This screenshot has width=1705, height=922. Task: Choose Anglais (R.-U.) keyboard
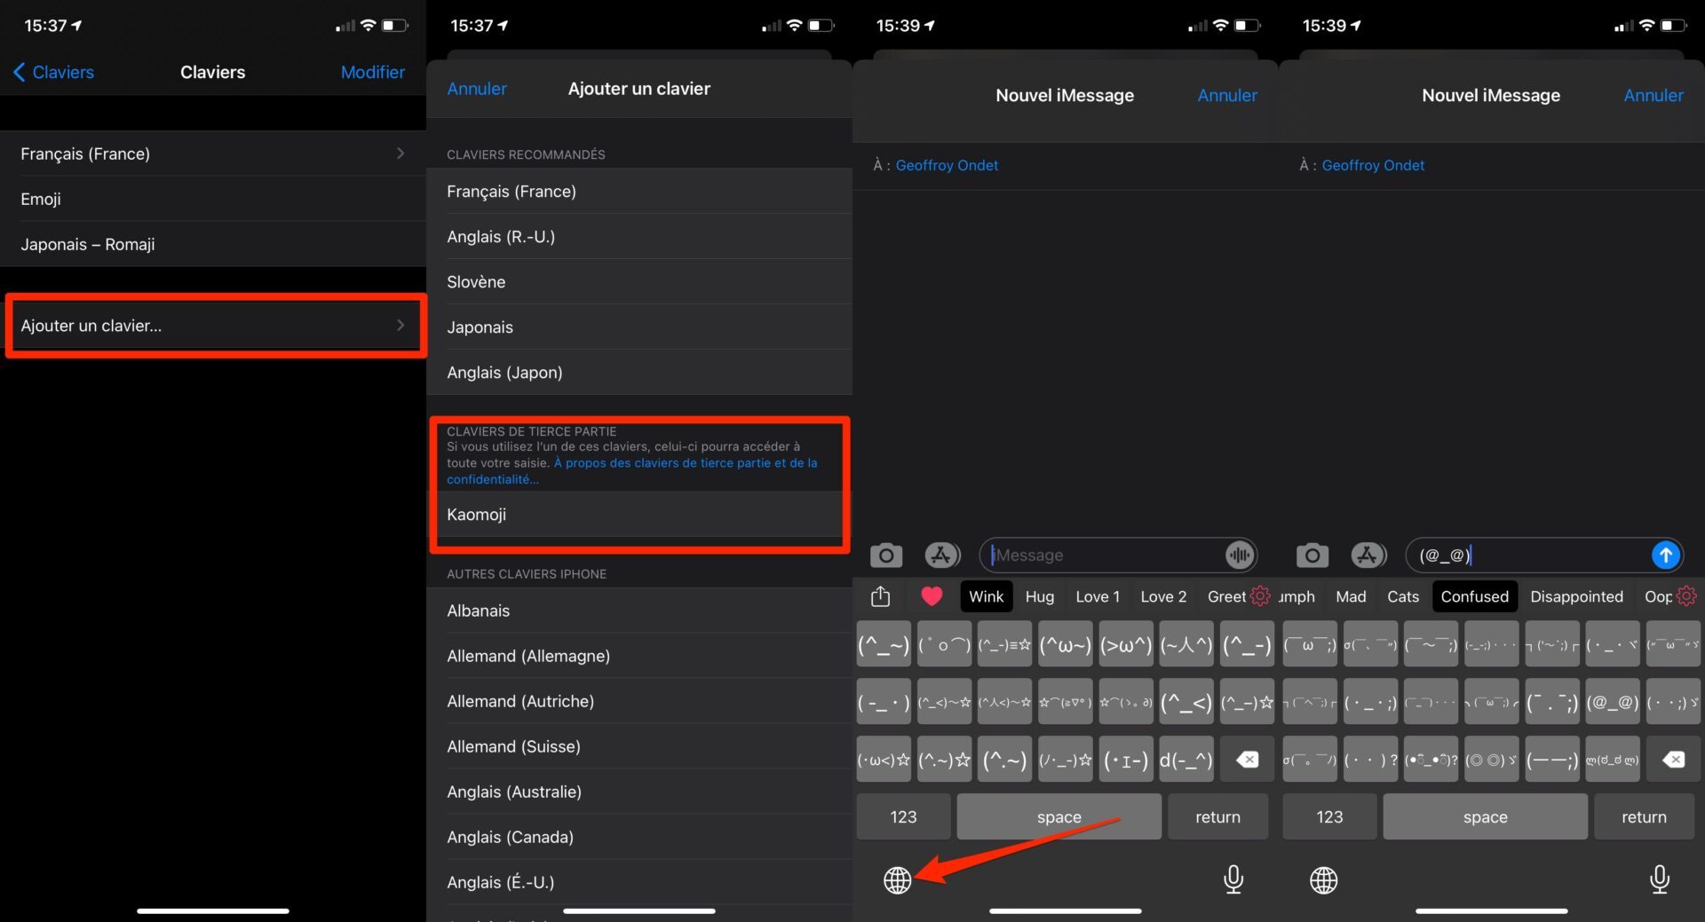click(x=639, y=237)
